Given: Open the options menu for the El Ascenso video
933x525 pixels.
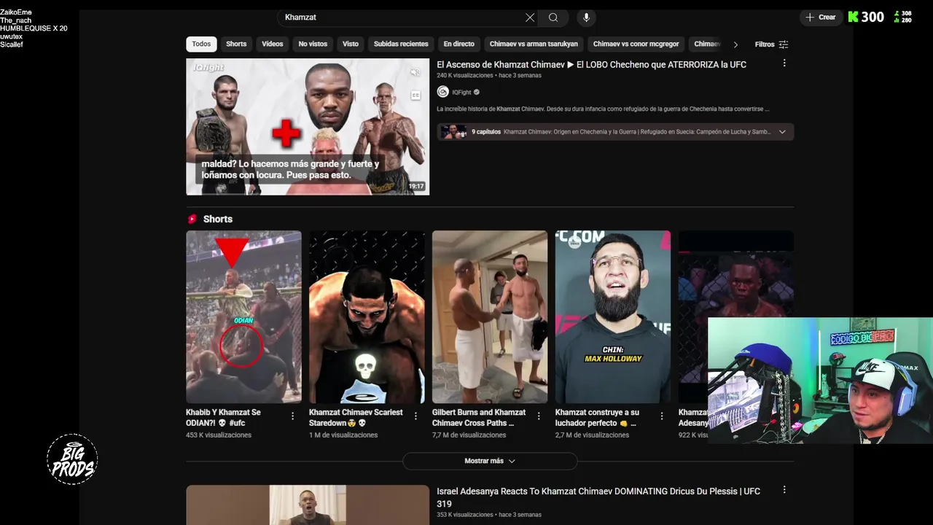Looking at the screenshot, I should [x=784, y=63].
